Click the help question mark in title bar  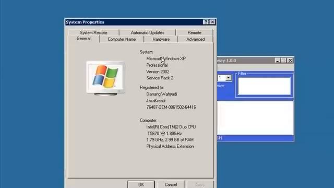pos(206,22)
